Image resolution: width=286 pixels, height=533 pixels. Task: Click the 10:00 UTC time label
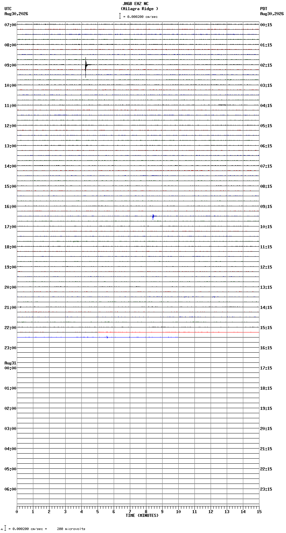coord(10,85)
